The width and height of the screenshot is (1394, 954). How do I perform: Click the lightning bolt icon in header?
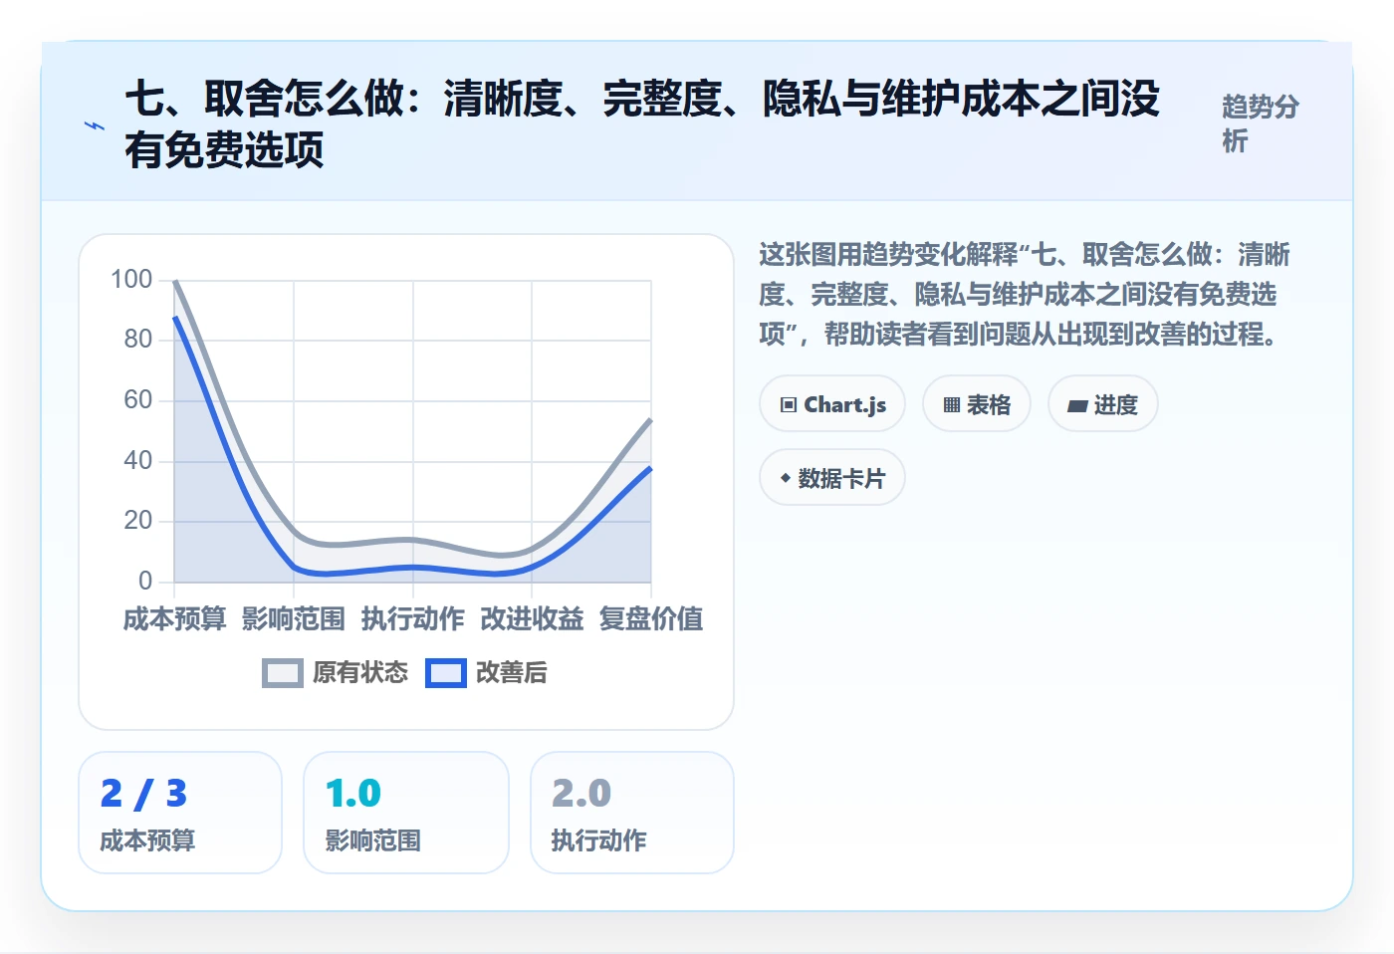pos(95,125)
